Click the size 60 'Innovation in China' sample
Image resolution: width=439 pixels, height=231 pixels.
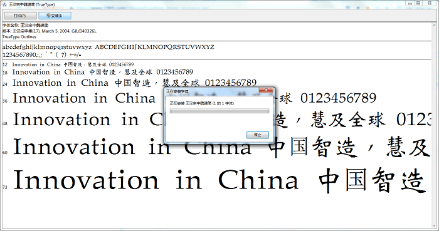[132, 146]
